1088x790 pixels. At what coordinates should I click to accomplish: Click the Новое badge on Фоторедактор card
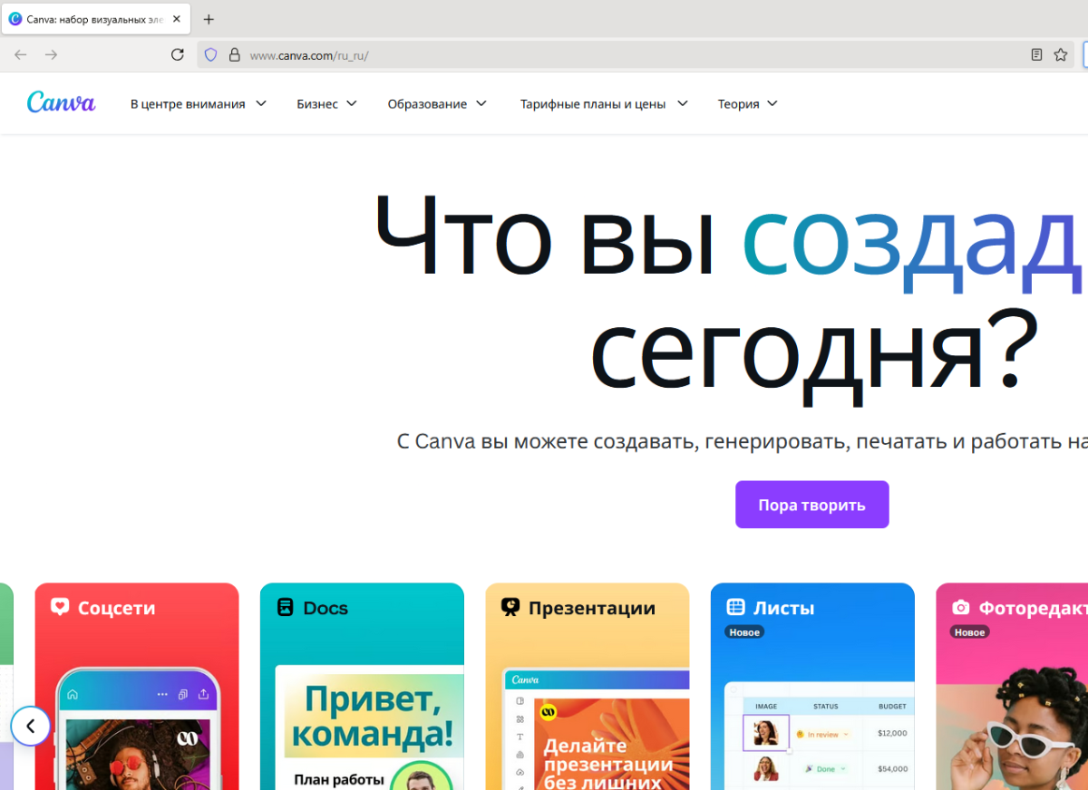click(x=969, y=631)
